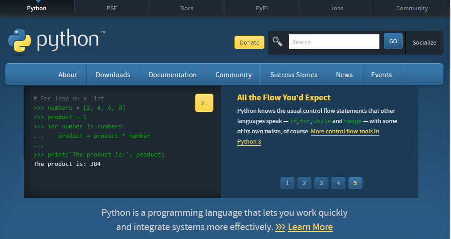The image size is (451, 239).
Task: Click the code line 'numbers = [2, 4, 6, 8]'
Action: point(86,108)
